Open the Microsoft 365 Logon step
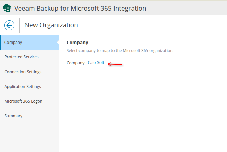The image size is (227, 152). (23, 101)
